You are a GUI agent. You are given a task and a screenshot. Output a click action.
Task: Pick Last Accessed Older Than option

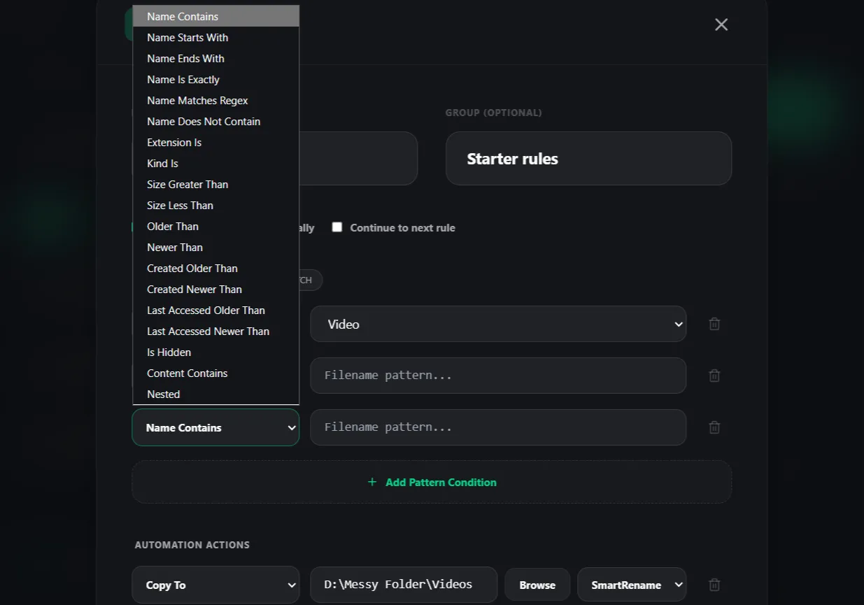tap(215, 310)
